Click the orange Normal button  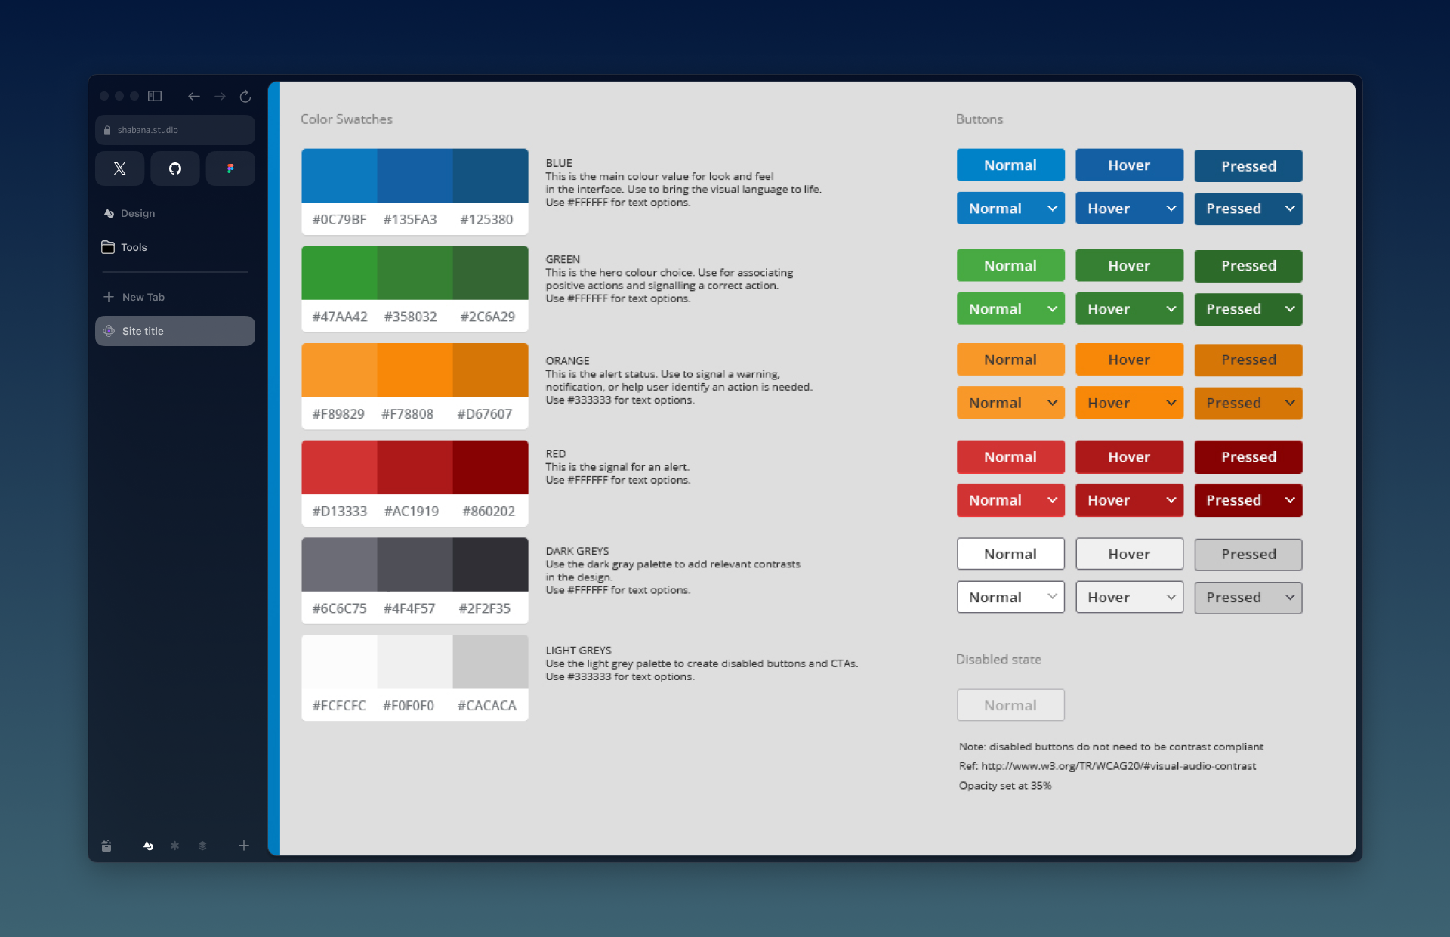point(1010,360)
